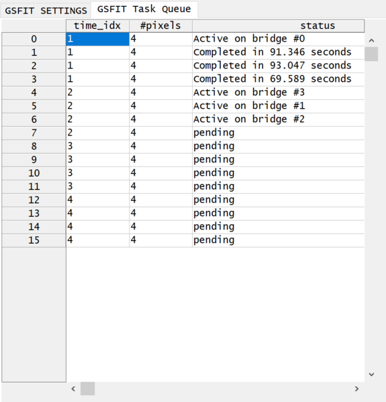
Task: Select row header 3
Action: (34, 79)
